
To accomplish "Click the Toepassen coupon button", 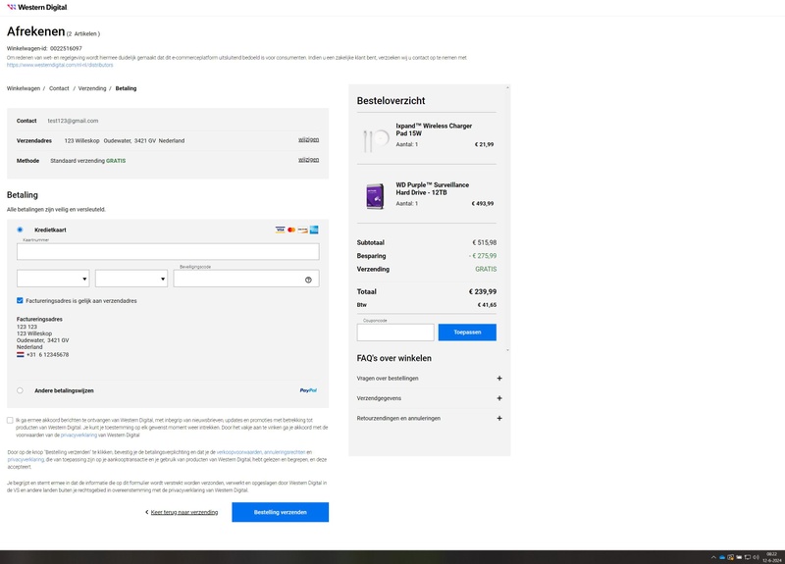I will (x=467, y=333).
